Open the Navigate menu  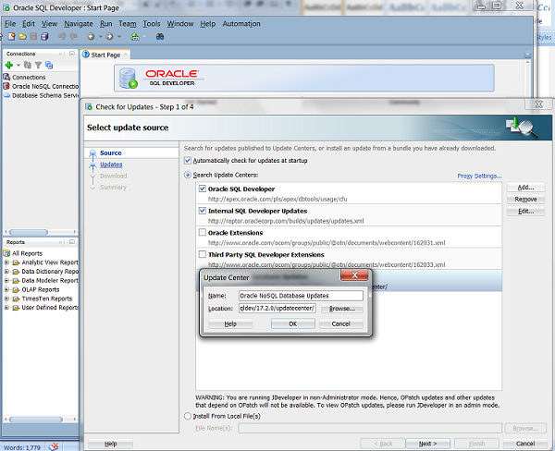[x=79, y=24]
